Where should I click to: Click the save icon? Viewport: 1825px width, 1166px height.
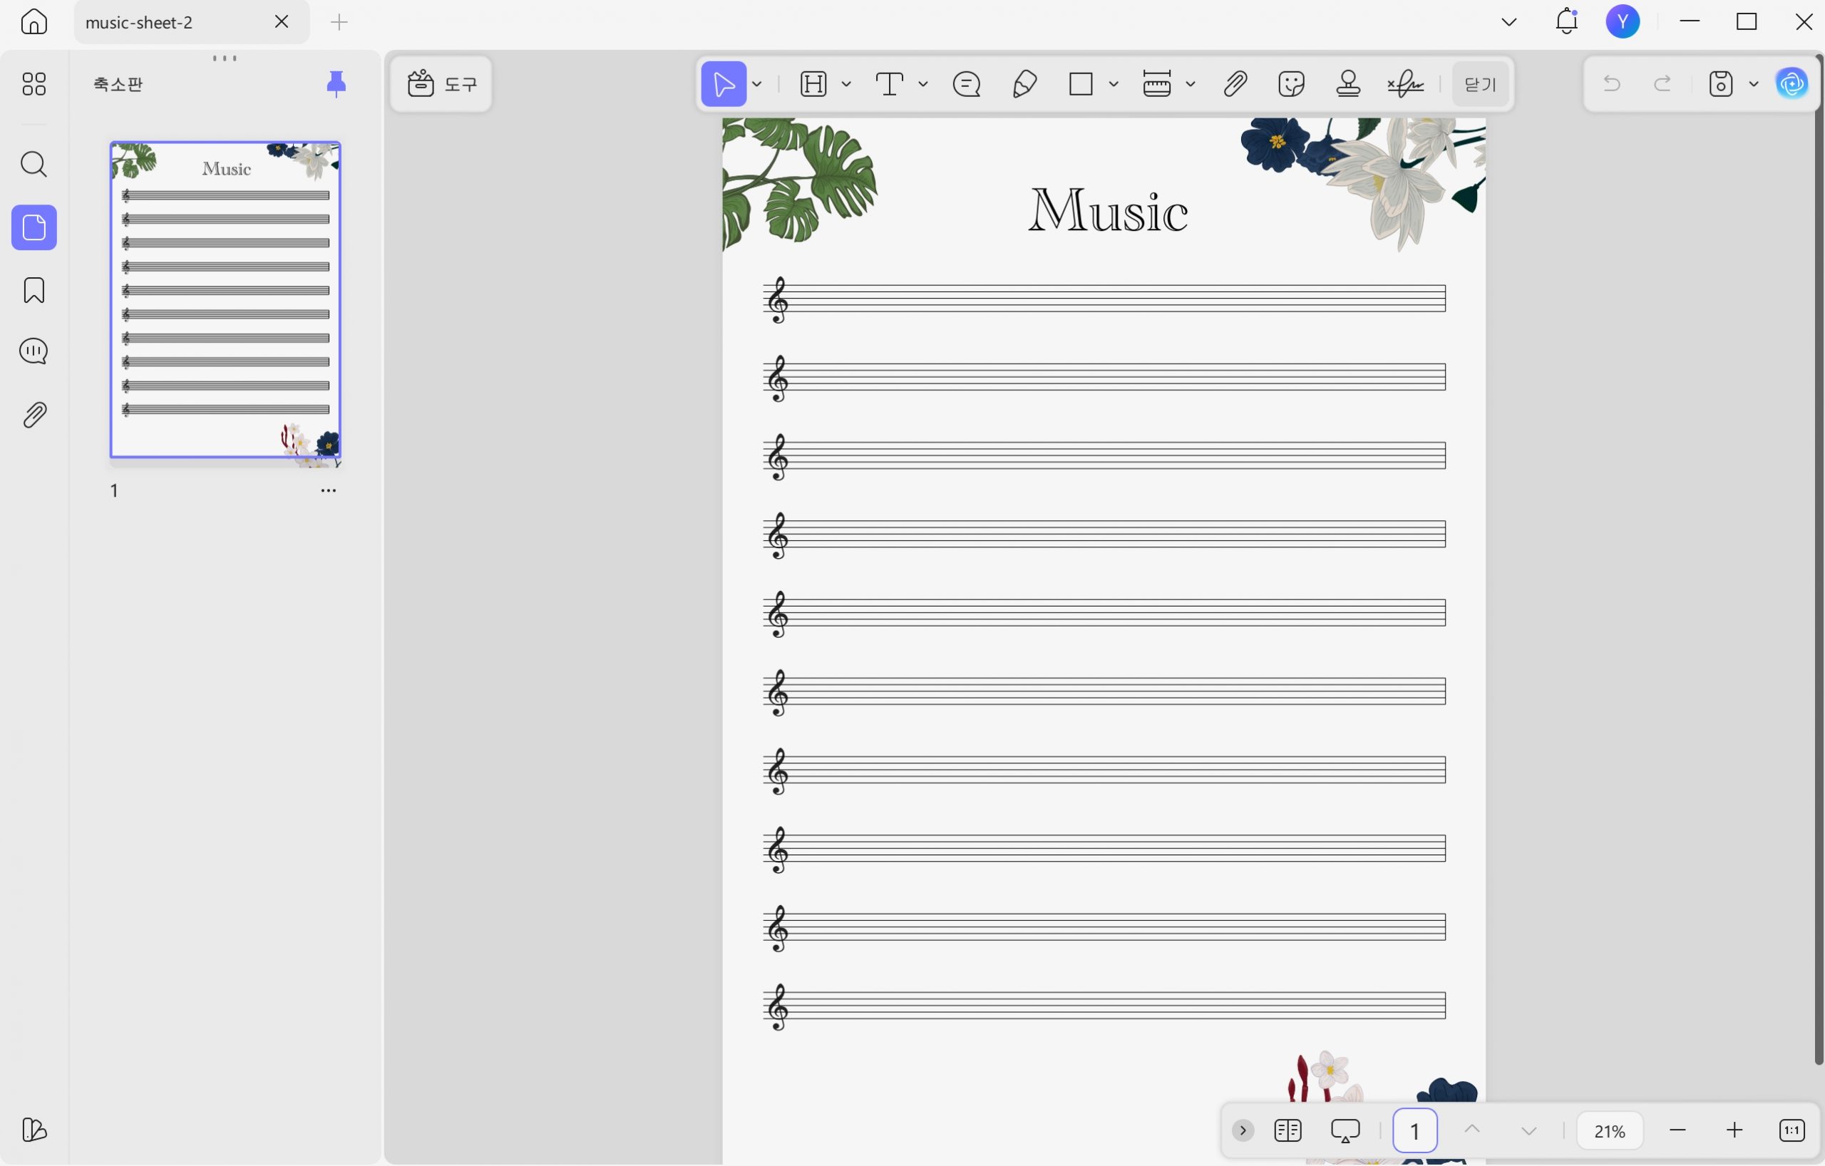[x=1721, y=83]
